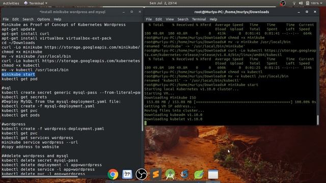Click 'kubectl delete deployment -l app=wordpress' line
This screenshot has width=326, height=183.
51,165
